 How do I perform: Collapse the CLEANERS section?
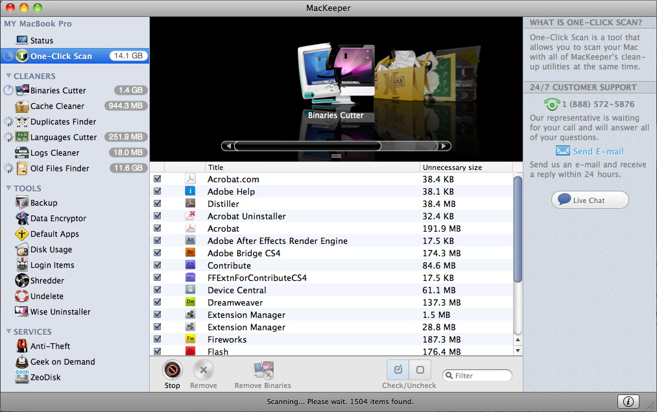click(x=8, y=76)
